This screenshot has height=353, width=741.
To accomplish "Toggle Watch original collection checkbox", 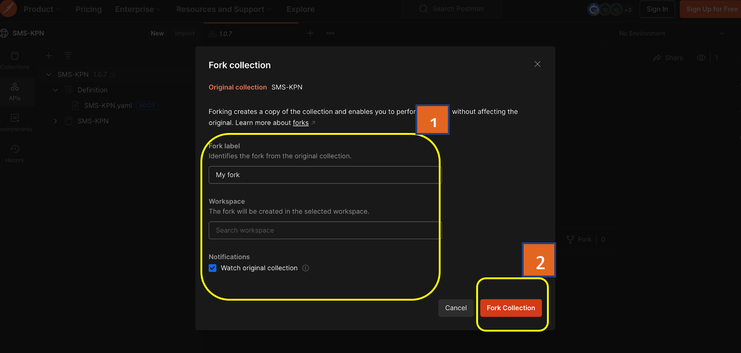I will [x=212, y=268].
